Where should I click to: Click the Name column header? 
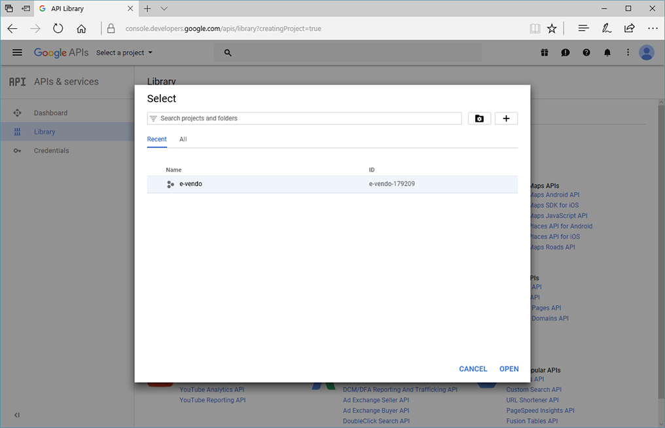(x=173, y=169)
